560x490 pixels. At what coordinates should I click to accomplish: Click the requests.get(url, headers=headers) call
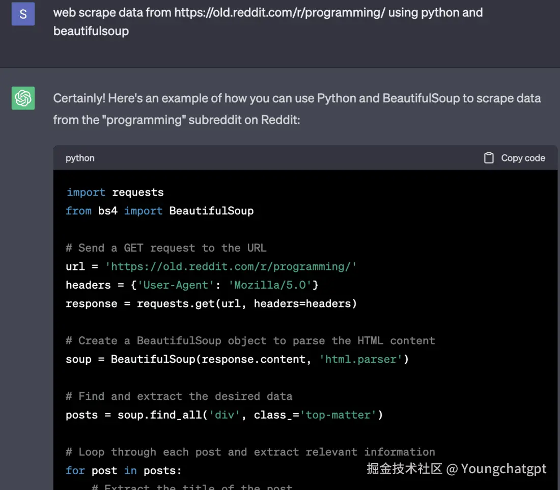tap(247, 304)
